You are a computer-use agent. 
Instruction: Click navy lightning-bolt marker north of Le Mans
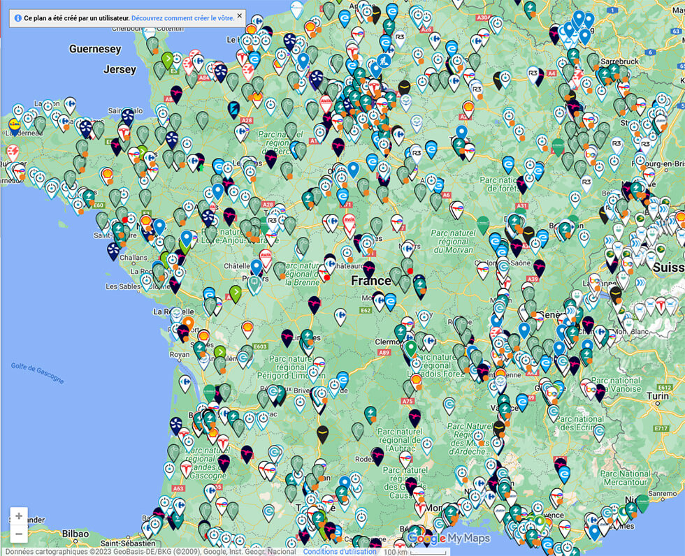coord(233,109)
